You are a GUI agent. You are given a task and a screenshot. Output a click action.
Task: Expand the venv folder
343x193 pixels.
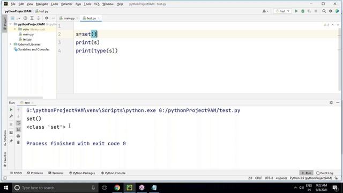(15, 29)
